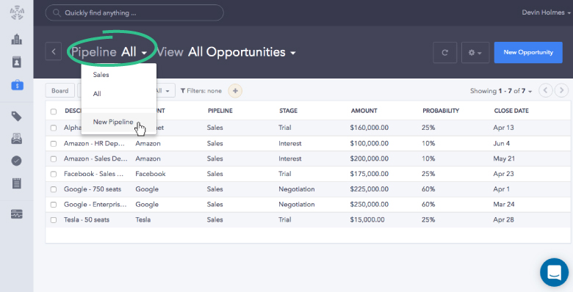Click the $15,000.00 amount cell

coord(367,219)
